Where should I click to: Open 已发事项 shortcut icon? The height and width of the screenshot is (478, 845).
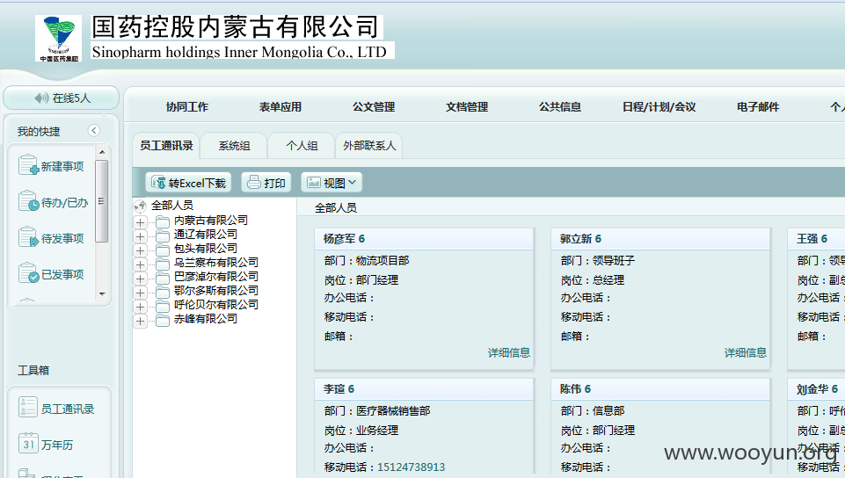tap(28, 273)
